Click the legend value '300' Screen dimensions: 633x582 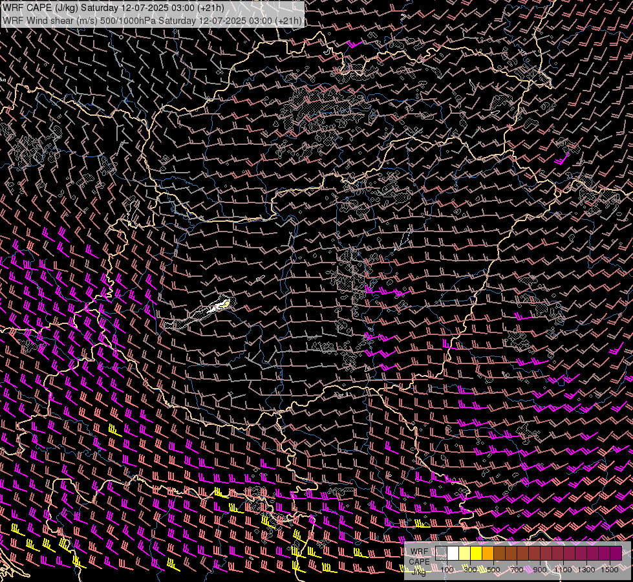coord(470,570)
